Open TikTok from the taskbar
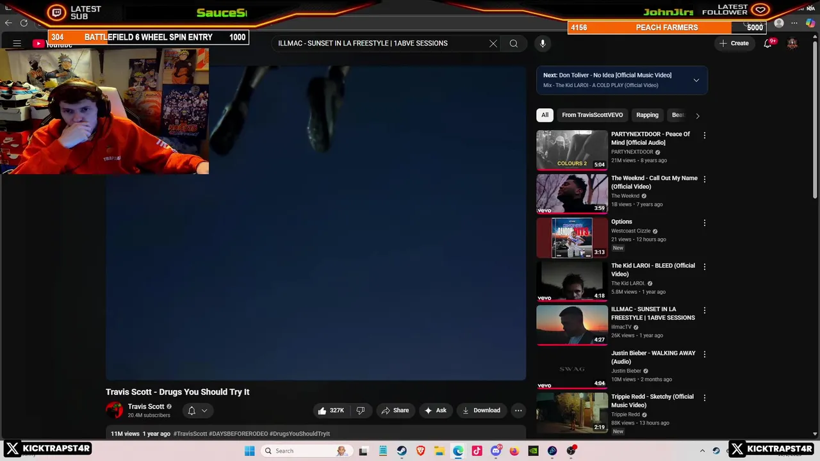 coord(477,451)
